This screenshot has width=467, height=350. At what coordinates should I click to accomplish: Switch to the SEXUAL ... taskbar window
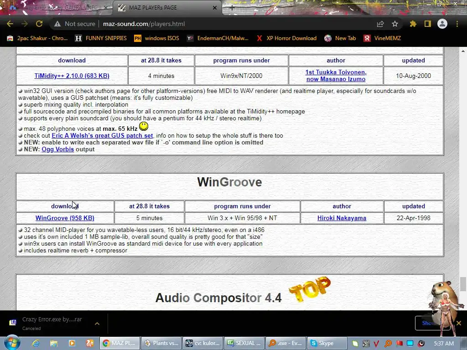(244, 343)
